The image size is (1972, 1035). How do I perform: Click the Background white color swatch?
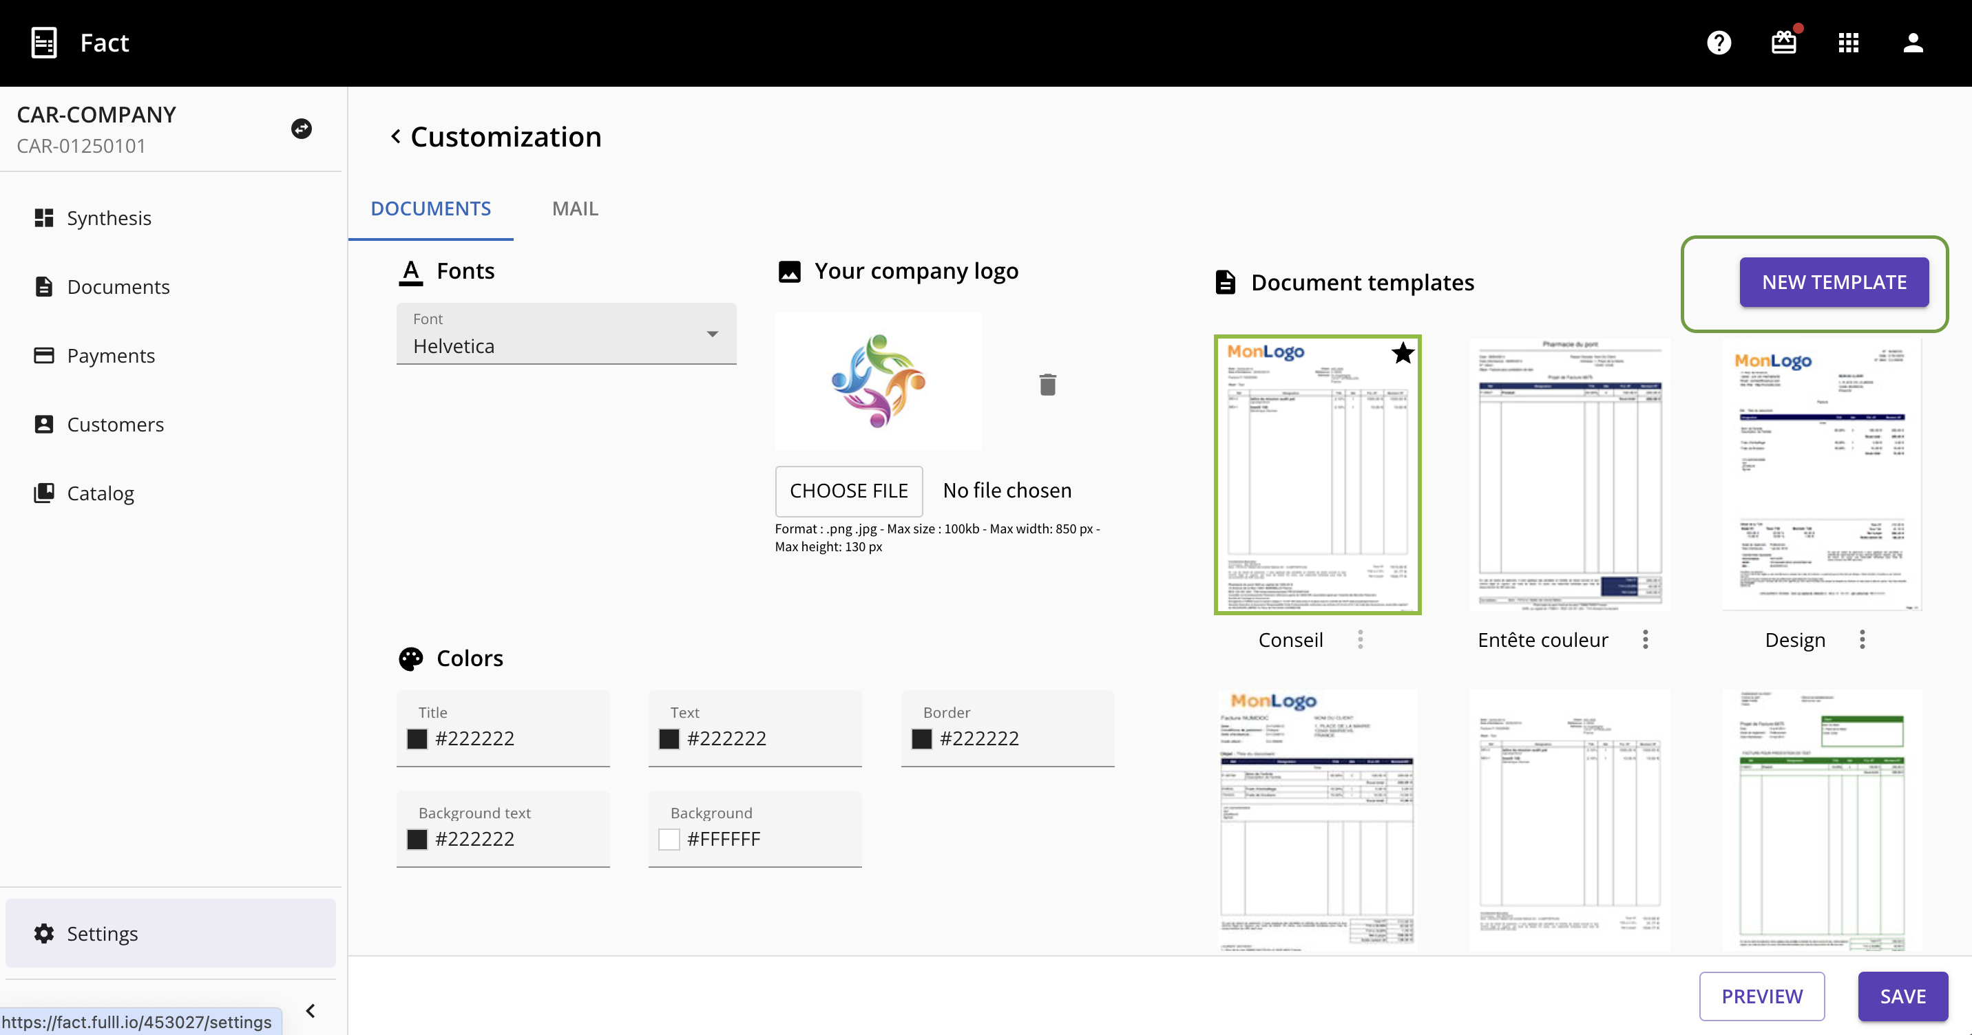coord(669,839)
